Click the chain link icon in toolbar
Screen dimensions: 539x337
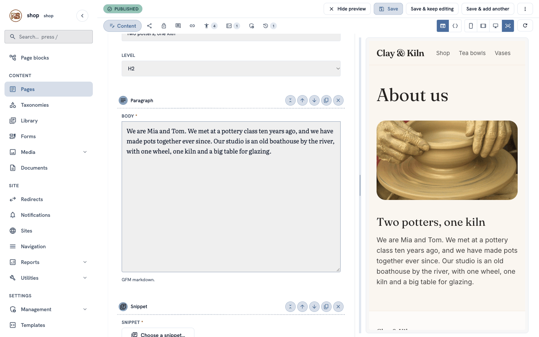(x=192, y=26)
